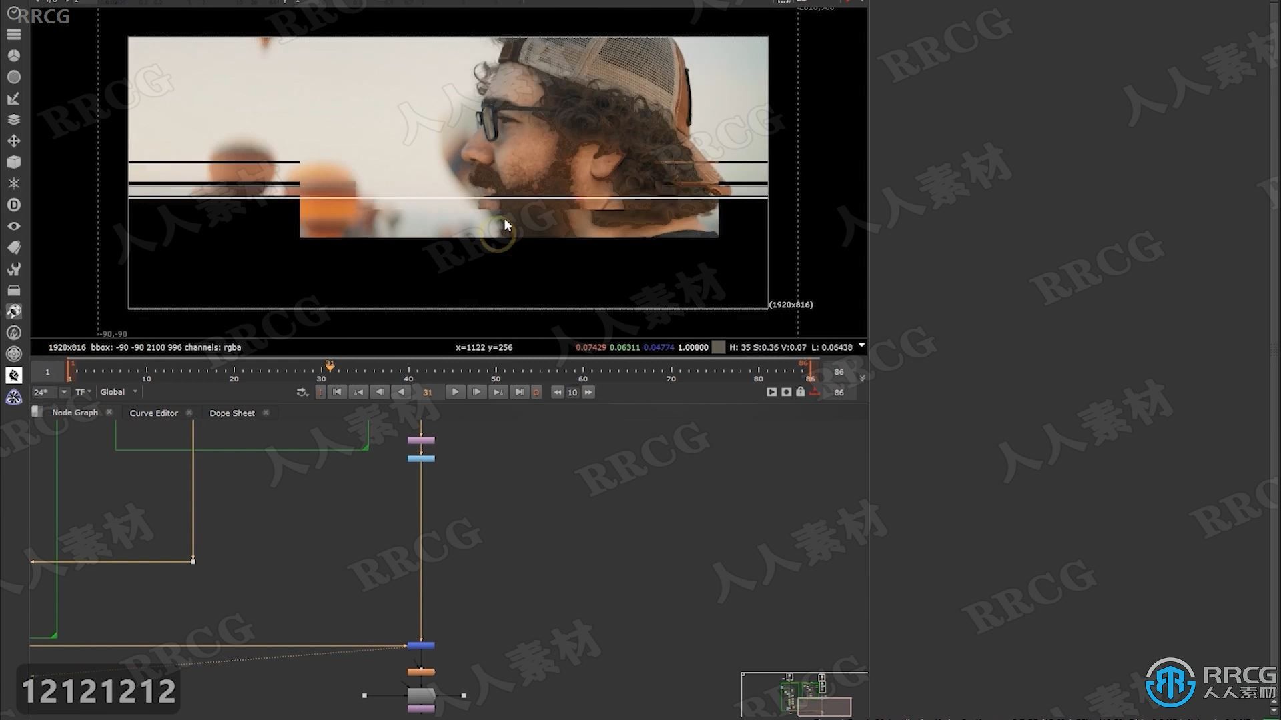
Task: Open the white fist plugin menu
Action: pyautogui.click(x=13, y=375)
